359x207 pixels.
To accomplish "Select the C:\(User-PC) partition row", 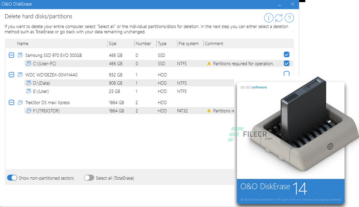I will click(x=158, y=63).
